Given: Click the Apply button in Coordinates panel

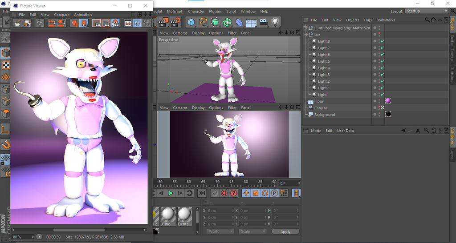Looking at the screenshot, I should coord(285,231).
